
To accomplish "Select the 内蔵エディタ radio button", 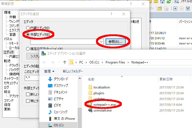I will 28,28.
